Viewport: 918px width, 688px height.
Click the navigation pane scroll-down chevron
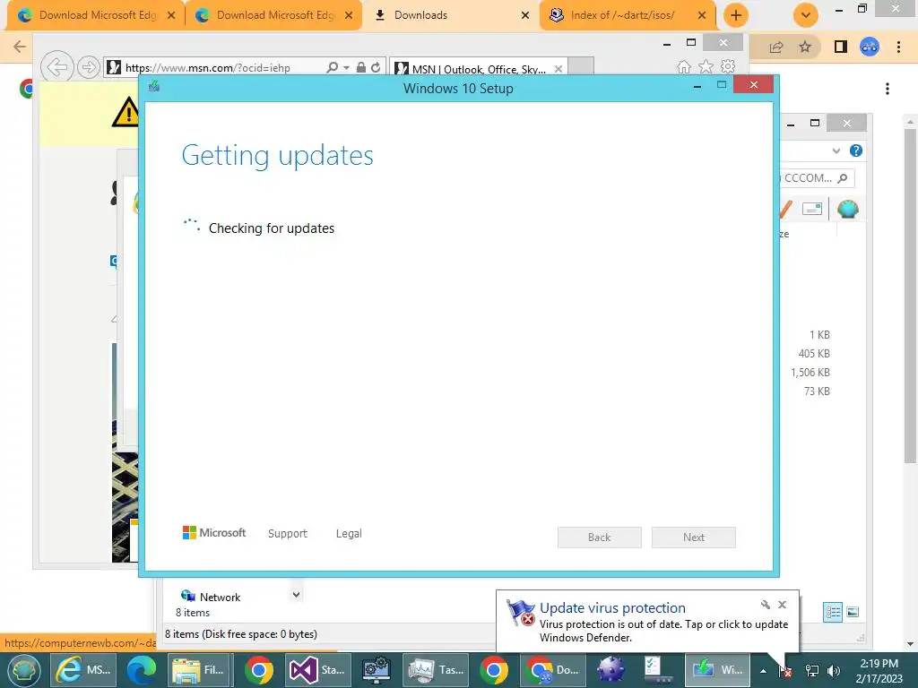(x=296, y=595)
